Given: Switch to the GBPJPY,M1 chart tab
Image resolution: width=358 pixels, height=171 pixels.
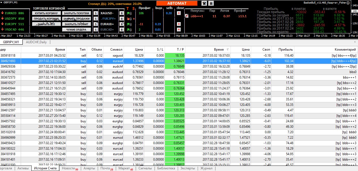Looking at the screenshot, I should [x=11, y=42].
